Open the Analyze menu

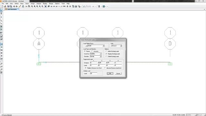(39, 4)
